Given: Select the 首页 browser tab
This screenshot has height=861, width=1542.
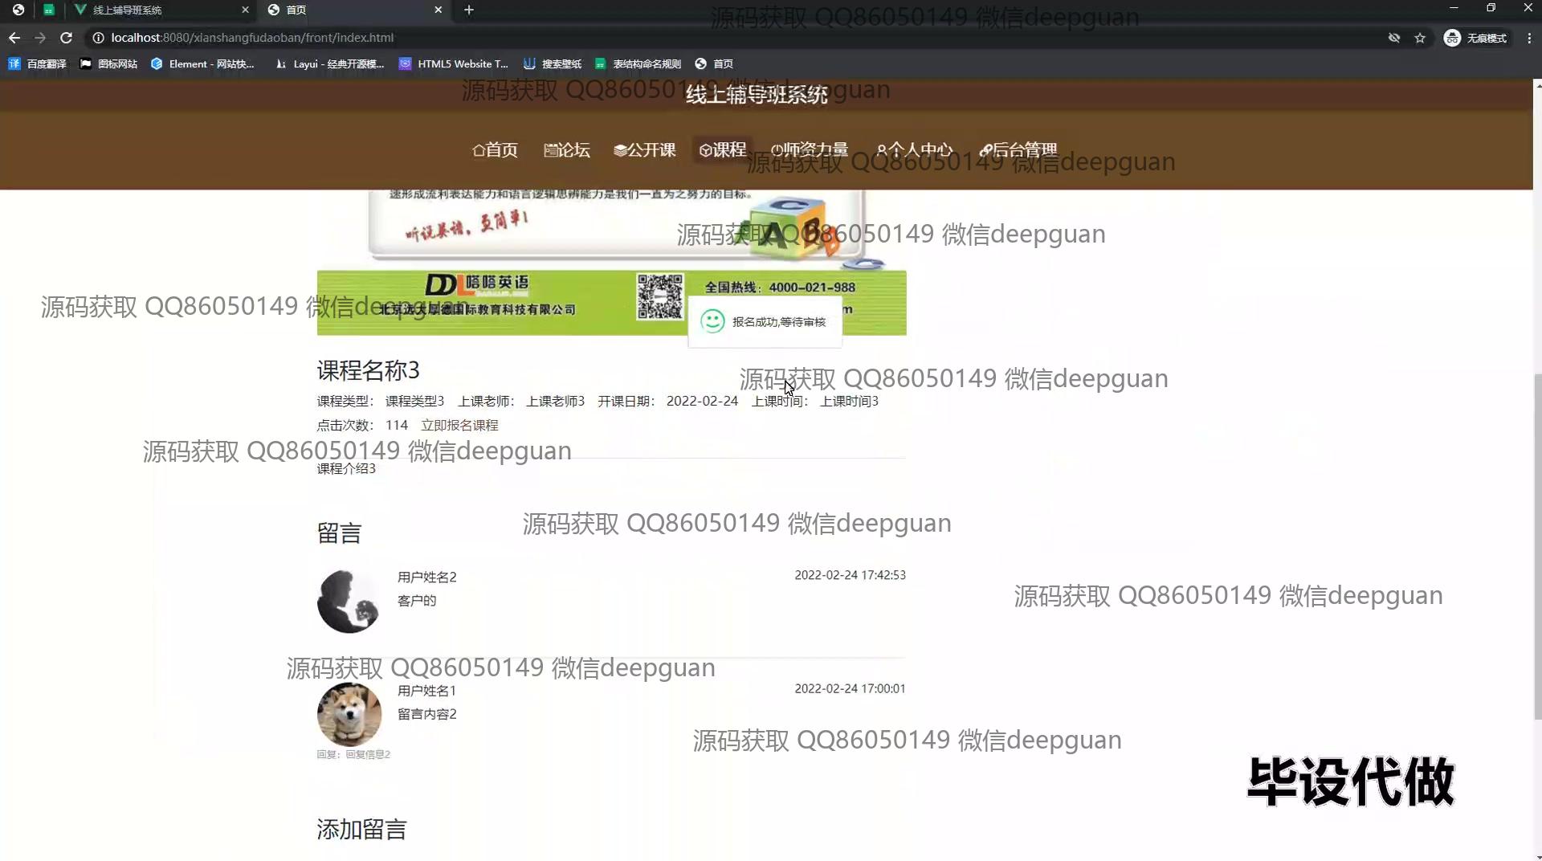Looking at the screenshot, I should 355,10.
